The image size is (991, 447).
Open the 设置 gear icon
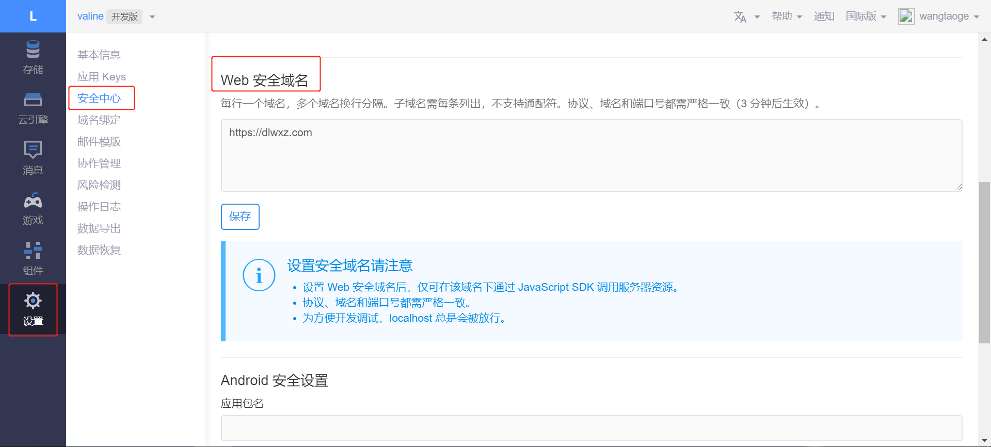[33, 301]
